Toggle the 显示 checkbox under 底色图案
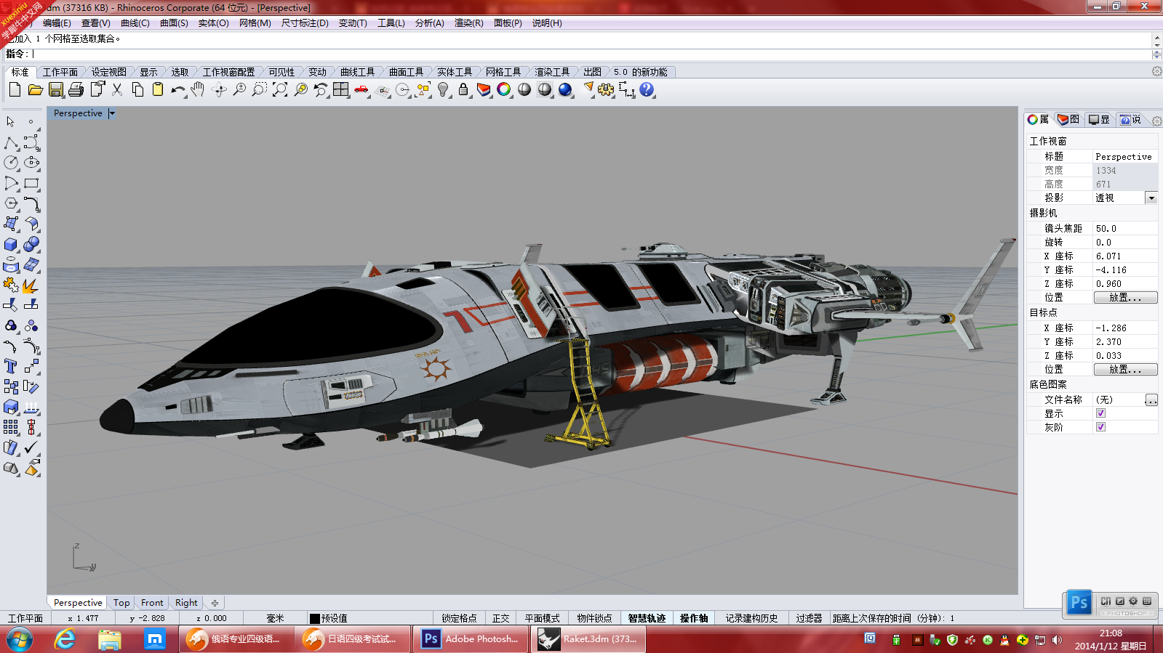 click(1100, 413)
